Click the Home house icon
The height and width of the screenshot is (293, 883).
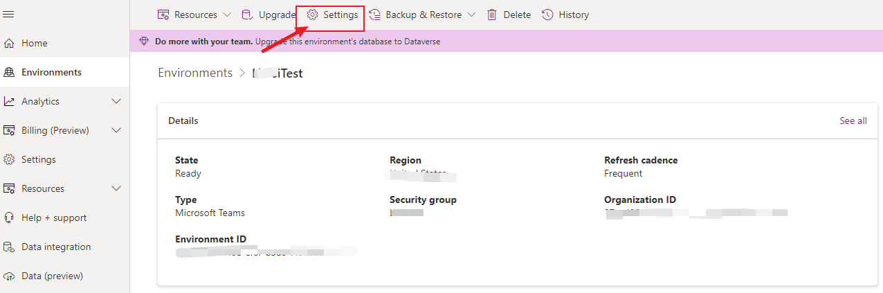pyautogui.click(x=9, y=43)
